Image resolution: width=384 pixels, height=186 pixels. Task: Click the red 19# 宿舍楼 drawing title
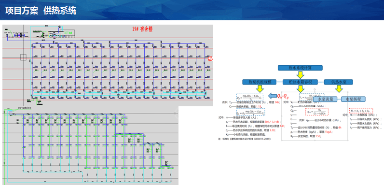pos(142,29)
